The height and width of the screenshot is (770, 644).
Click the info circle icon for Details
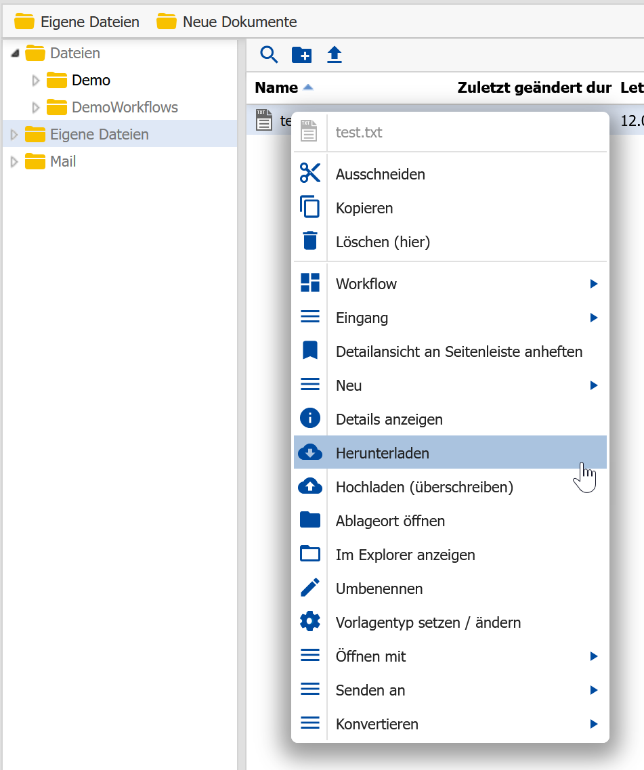[x=310, y=419]
